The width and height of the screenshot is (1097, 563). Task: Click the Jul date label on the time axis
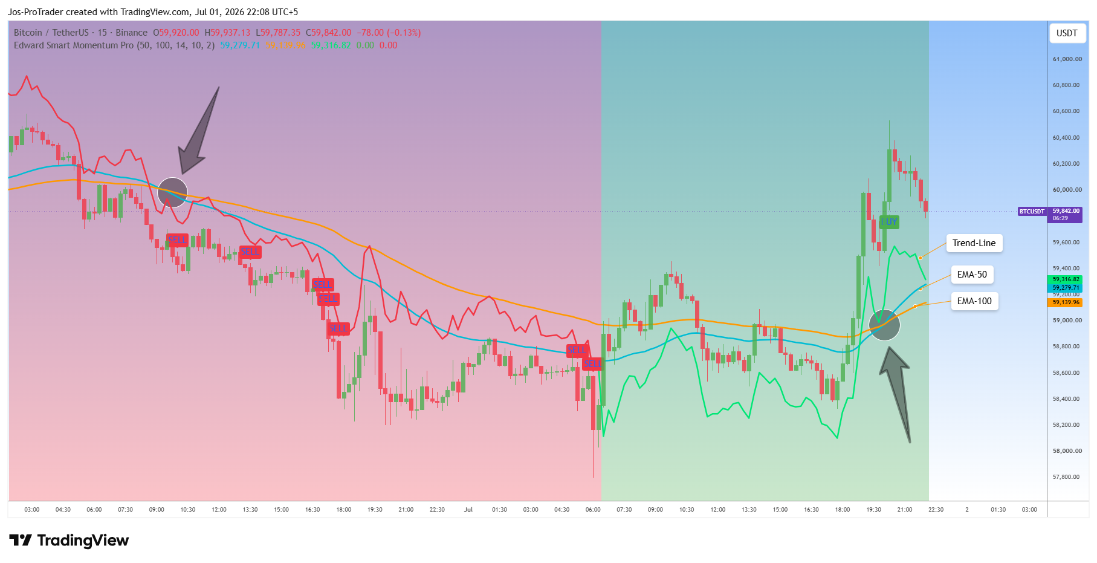pyautogui.click(x=468, y=510)
